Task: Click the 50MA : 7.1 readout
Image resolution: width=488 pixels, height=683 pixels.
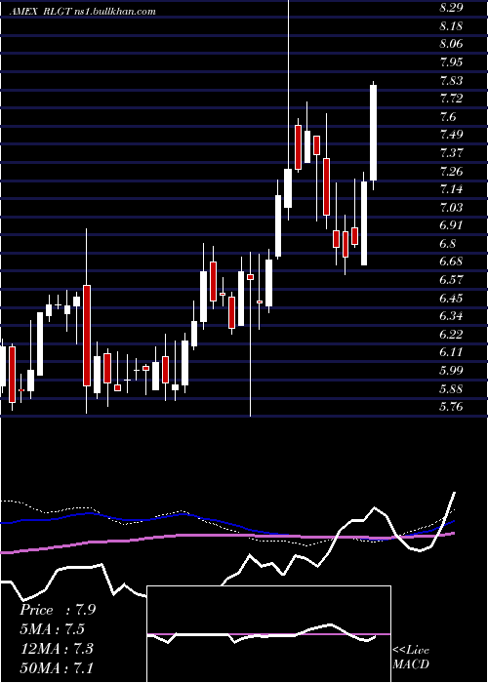Action: click(x=57, y=667)
